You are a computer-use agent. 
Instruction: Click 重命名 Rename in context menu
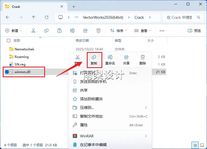coord(110,60)
